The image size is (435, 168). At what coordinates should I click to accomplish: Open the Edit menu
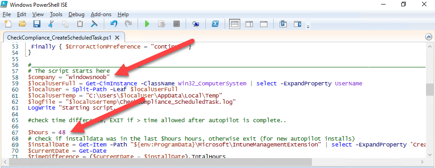(x=22, y=14)
